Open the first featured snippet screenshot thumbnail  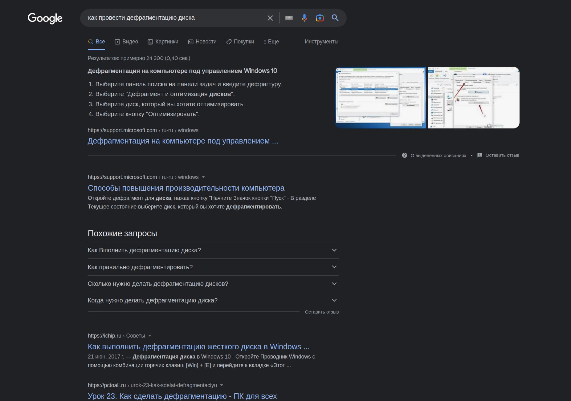[x=381, y=98]
